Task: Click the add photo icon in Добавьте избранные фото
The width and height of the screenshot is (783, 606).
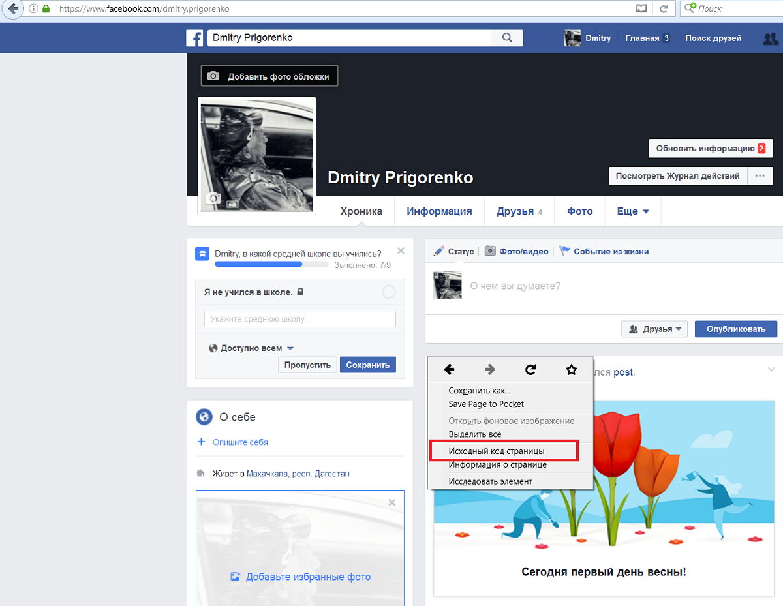Action: pos(236,577)
